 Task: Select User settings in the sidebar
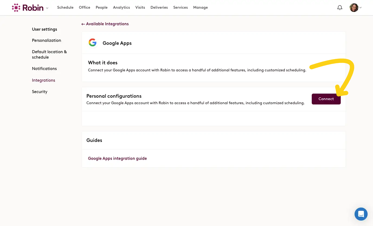click(x=44, y=29)
